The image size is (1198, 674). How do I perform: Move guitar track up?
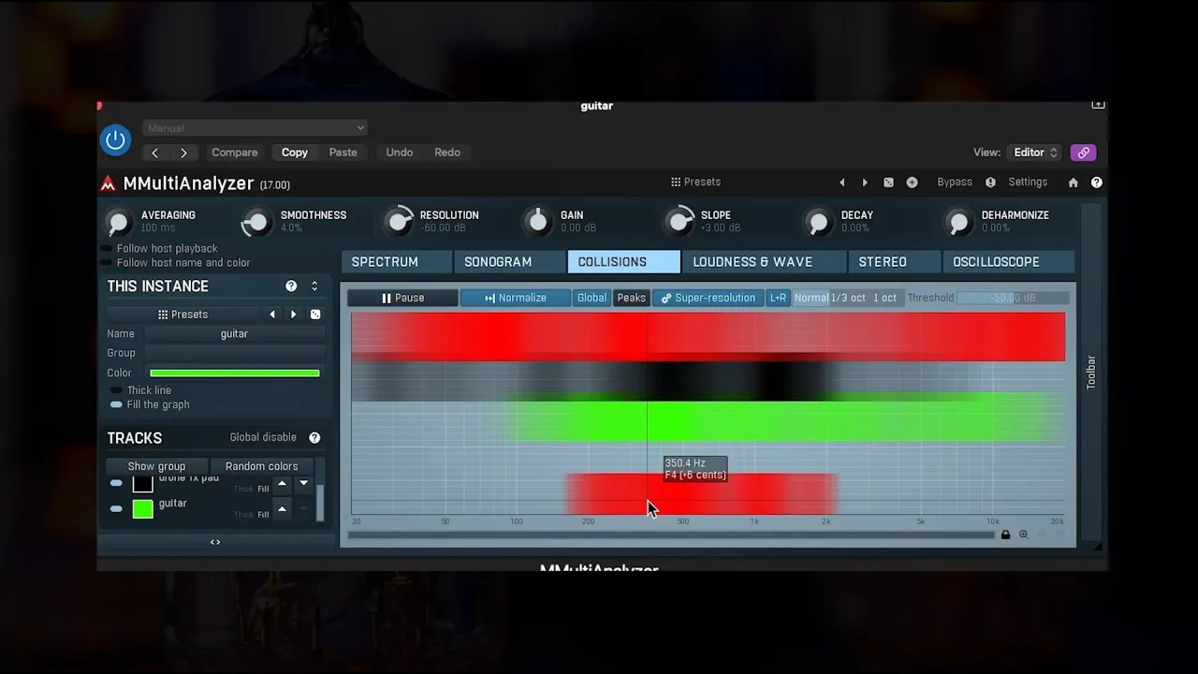pyautogui.click(x=282, y=509)
